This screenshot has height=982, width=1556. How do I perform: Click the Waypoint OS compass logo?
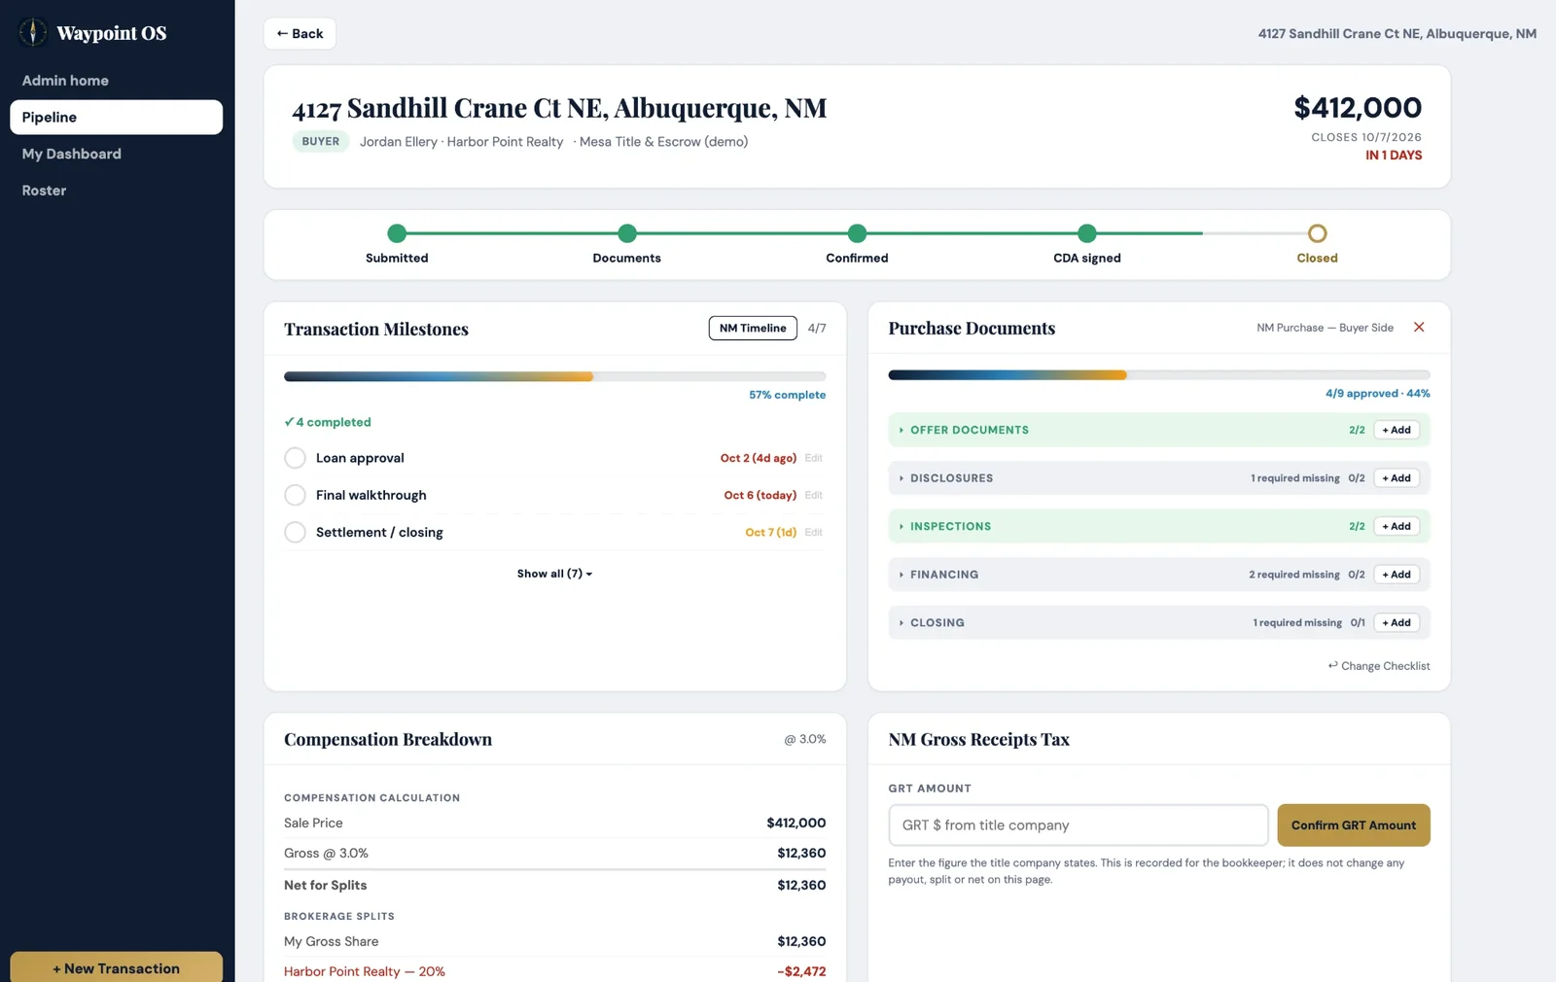[33, 32]
